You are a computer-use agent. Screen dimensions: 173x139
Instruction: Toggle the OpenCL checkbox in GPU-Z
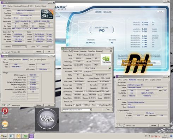[x=74, y=105]
